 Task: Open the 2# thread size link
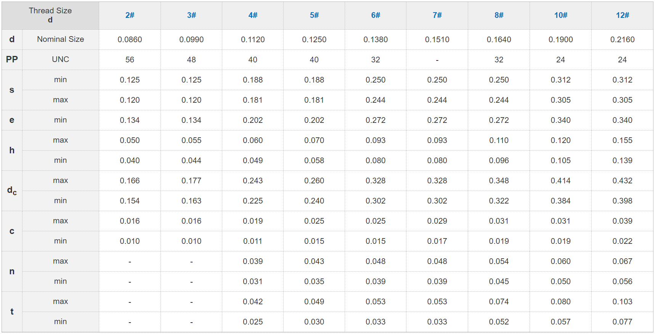point(130,15)
